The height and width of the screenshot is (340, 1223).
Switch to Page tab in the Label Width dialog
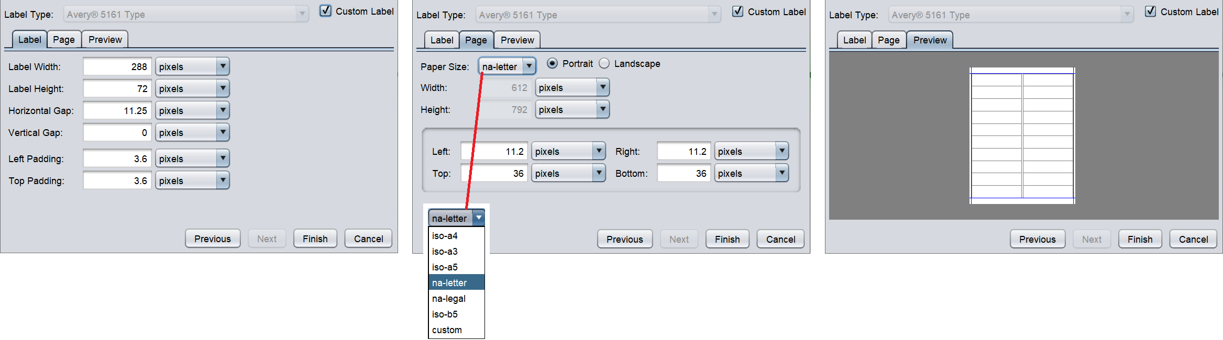64,40
